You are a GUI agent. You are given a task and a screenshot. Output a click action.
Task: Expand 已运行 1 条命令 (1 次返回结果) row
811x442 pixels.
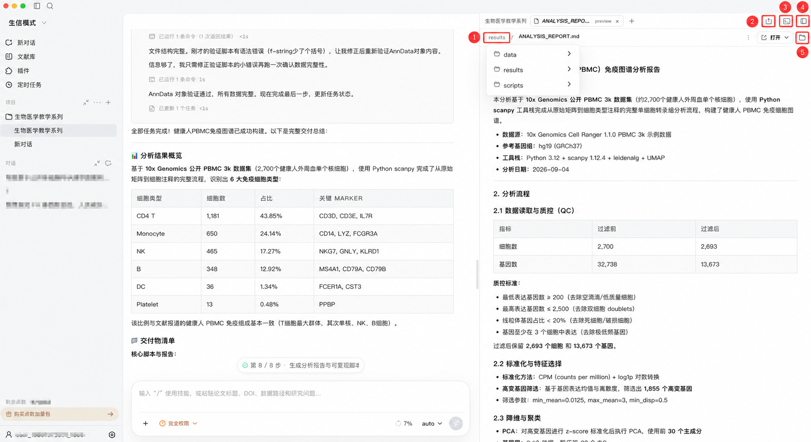tap(199, 36)
